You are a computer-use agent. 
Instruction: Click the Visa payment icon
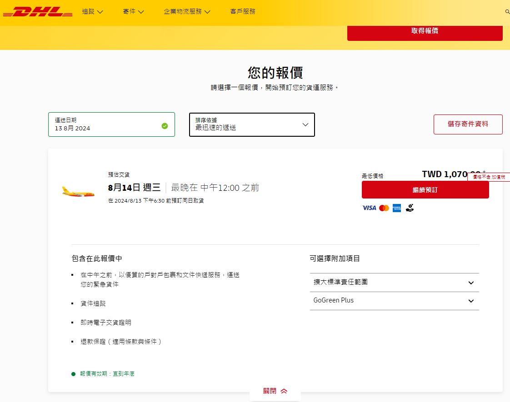[x=369, y=208]
